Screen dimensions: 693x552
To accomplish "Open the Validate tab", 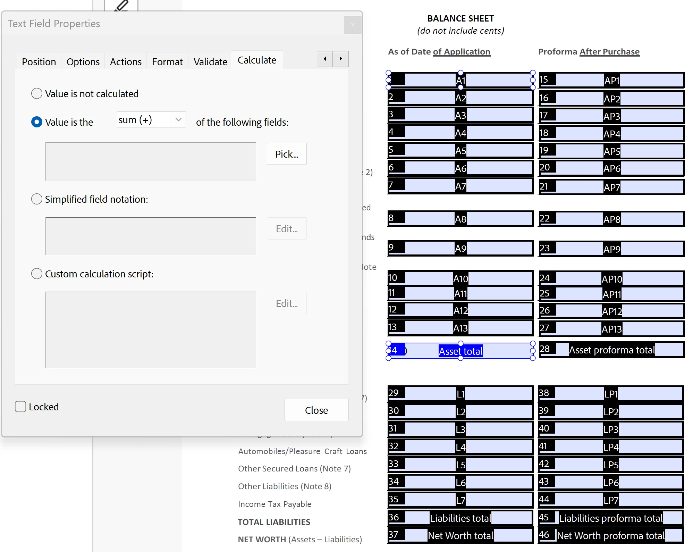I will [x=210, y=62].
